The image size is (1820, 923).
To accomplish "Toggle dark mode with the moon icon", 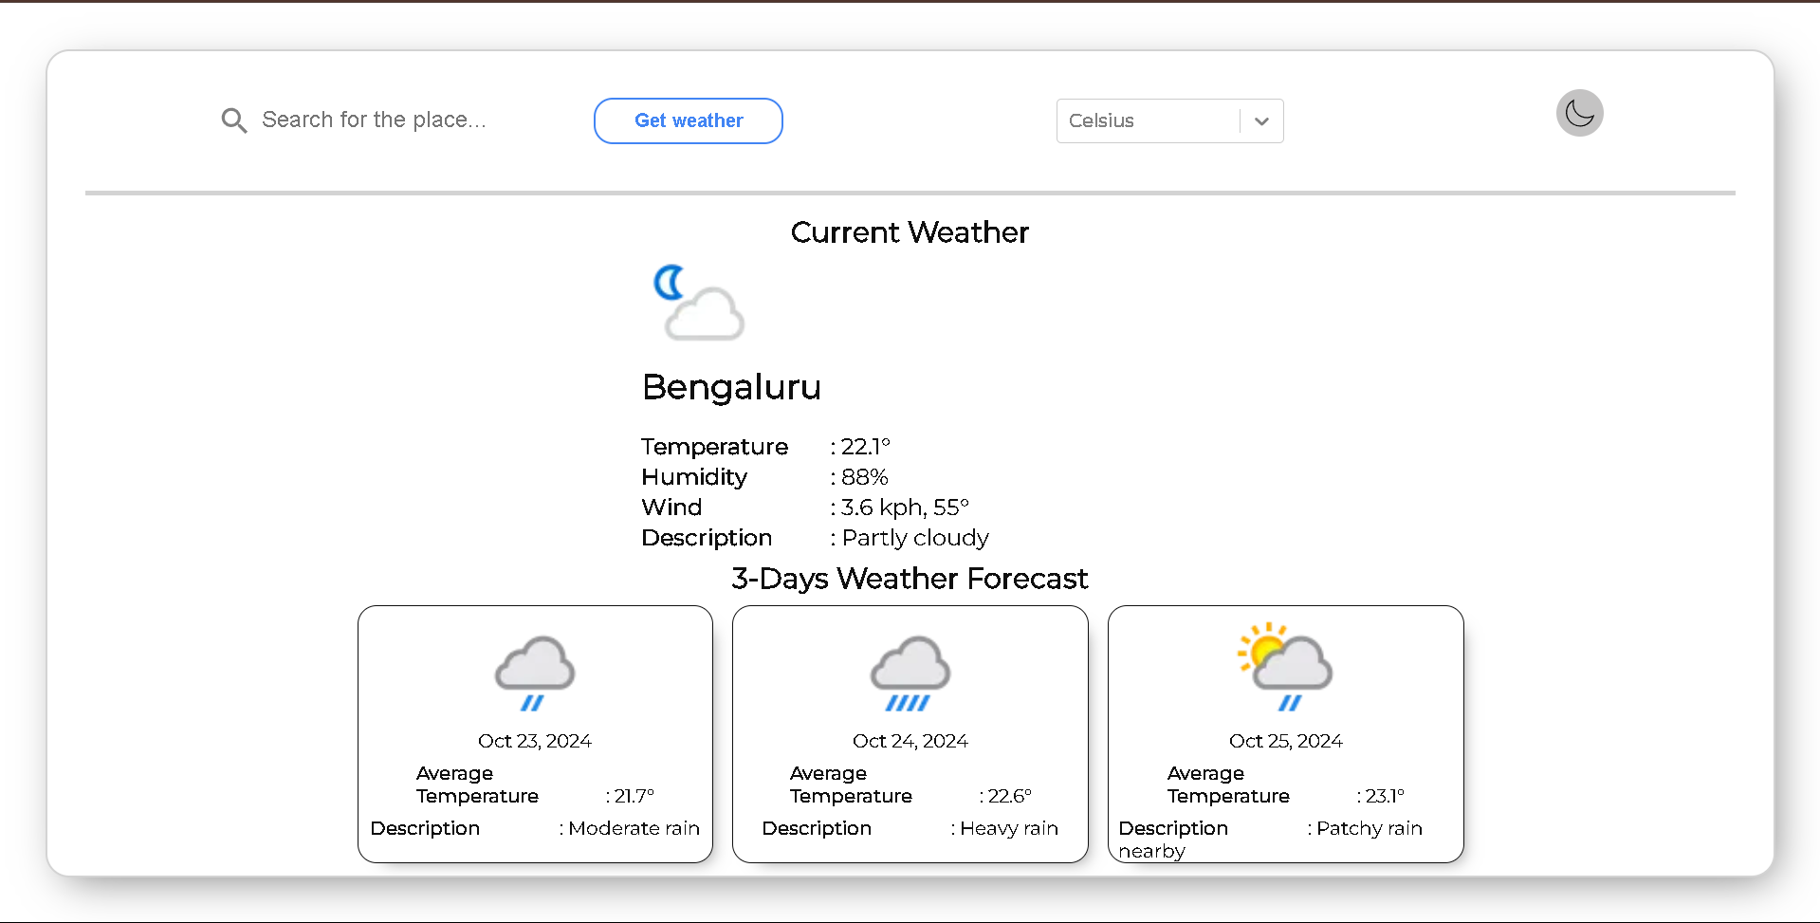I will pos(1578,113).
